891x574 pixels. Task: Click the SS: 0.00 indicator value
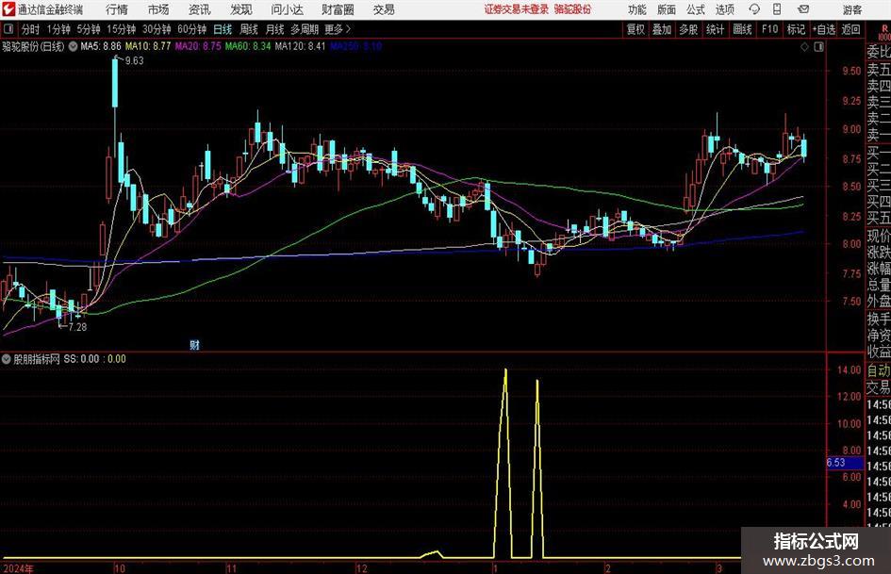tap(81, 358)
